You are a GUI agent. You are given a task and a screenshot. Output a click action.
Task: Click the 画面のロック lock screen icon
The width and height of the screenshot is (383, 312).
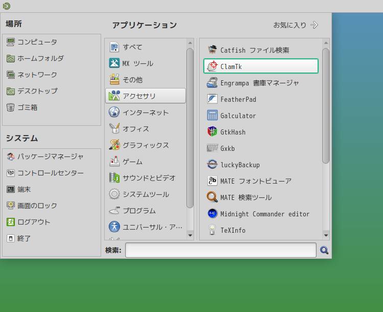click(11, 206)
